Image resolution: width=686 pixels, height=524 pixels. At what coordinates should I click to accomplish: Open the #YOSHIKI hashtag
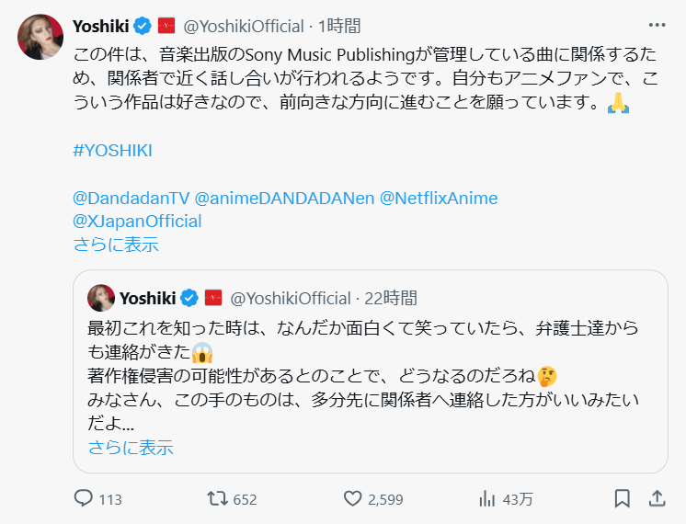(111, 151)
